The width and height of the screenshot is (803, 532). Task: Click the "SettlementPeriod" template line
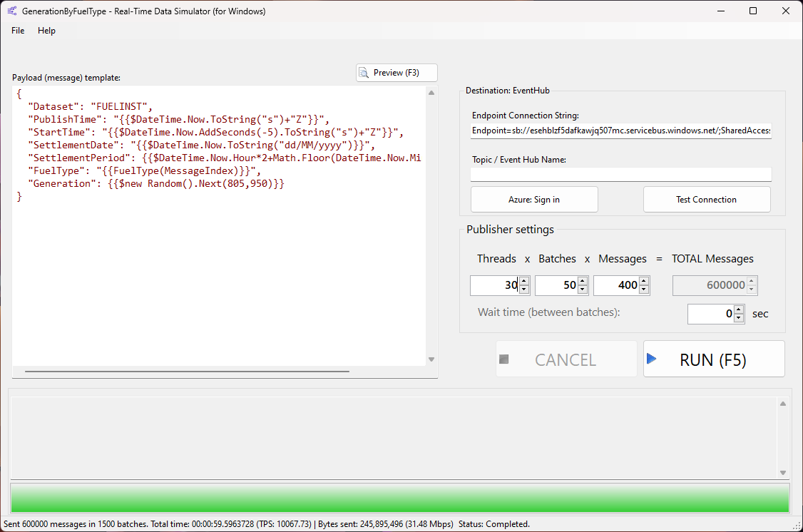[x=225, y=158]
